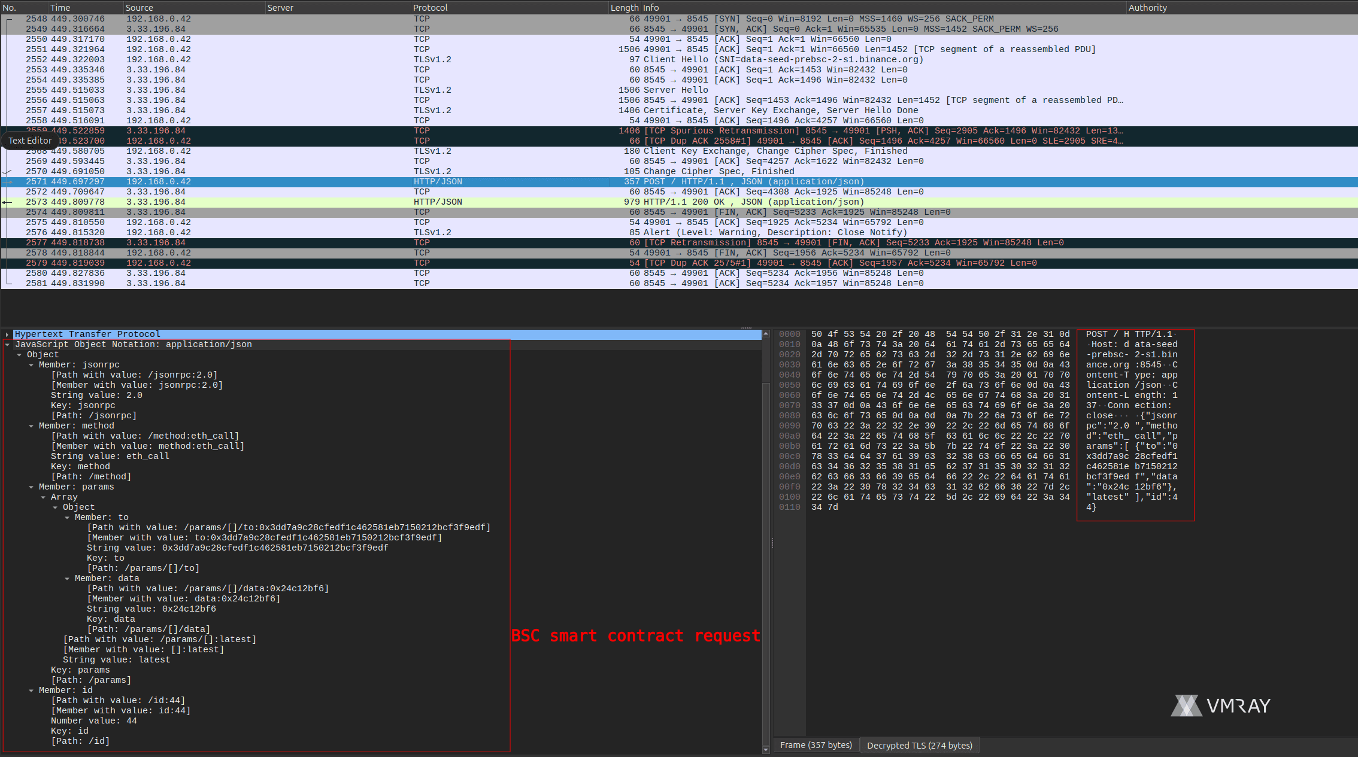The width and height of the screenshot is (1358, 757).
Task: Click the details pane scroll-up arrow
Action: 765,333
